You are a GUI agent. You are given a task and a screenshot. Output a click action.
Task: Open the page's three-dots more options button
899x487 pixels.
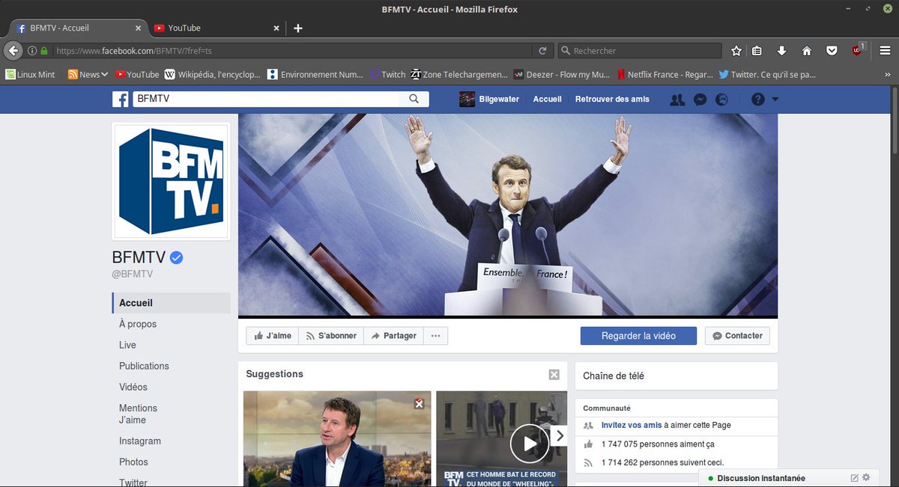[436, 336]
